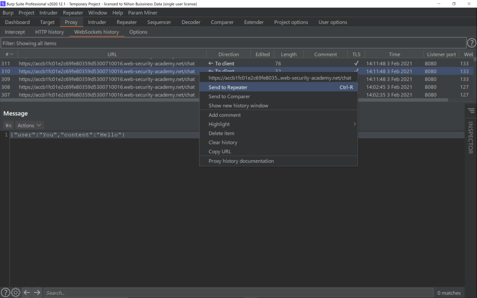The height and width of the screenshot is (298, 477).
Task: Choose Send to Comparer from context menu
Action: pyautogui.click(x=278, y=97)
